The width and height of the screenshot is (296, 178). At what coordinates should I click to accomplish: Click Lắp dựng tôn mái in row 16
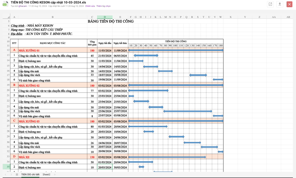[x=53, y=71]
